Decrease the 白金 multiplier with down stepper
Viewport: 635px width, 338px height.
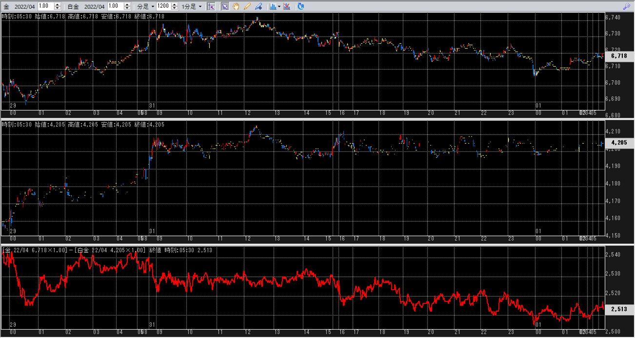[127, 8]
